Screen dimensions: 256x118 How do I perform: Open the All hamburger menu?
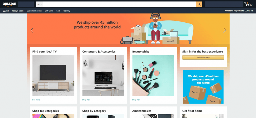pos(6,11)
